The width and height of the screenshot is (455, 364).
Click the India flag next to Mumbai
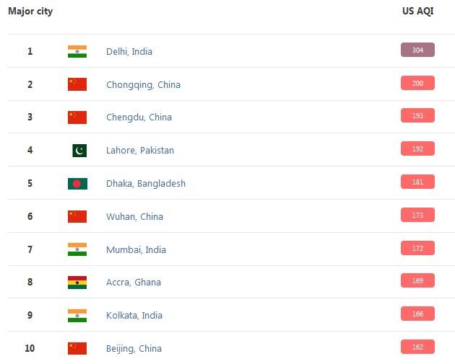(x=77, y=249)
